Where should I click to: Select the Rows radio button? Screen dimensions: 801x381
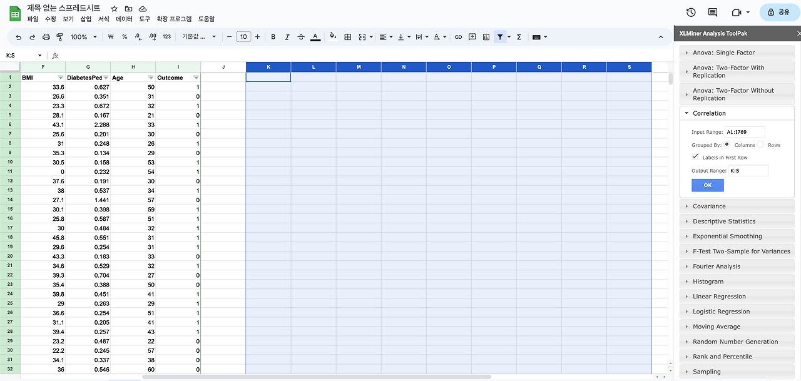tap(761, 145)
